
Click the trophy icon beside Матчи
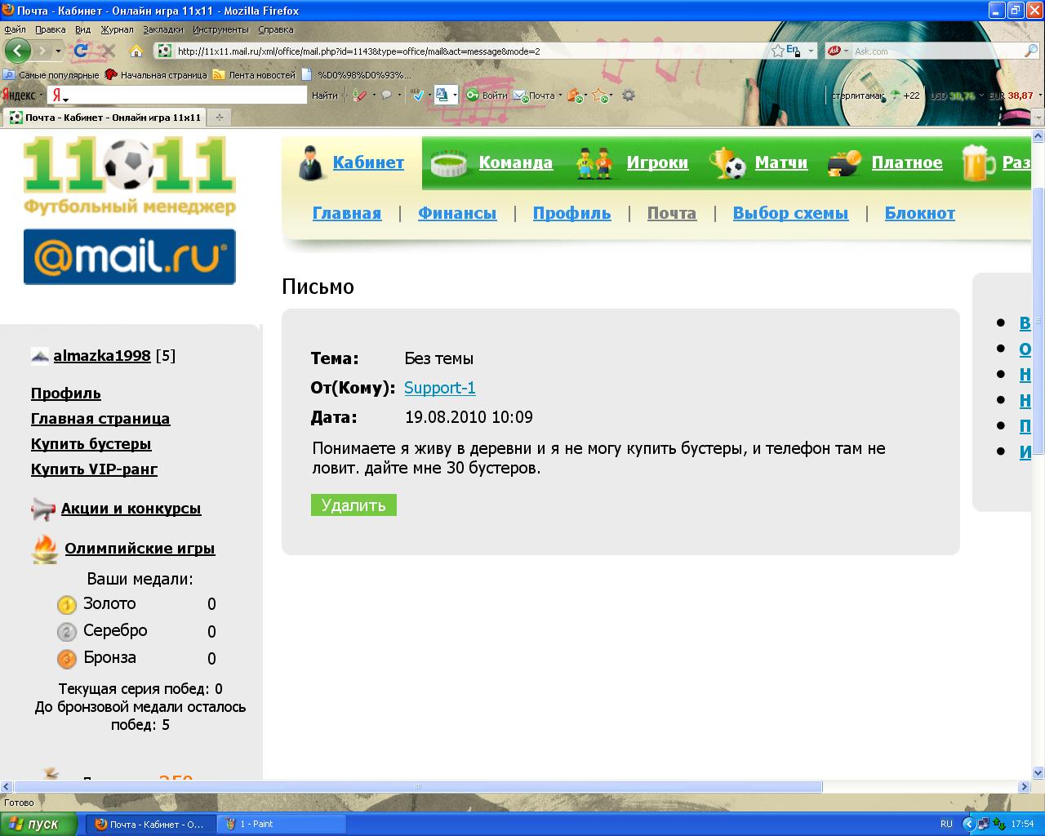coord(727,162)
